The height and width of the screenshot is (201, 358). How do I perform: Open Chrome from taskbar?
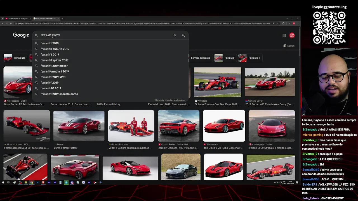tap(32, 183)
